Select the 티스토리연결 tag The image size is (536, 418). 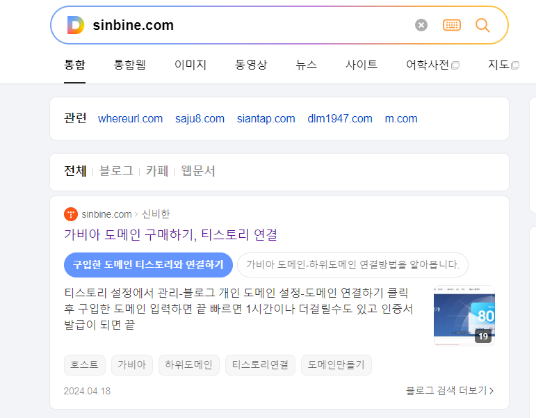[260, 365]
